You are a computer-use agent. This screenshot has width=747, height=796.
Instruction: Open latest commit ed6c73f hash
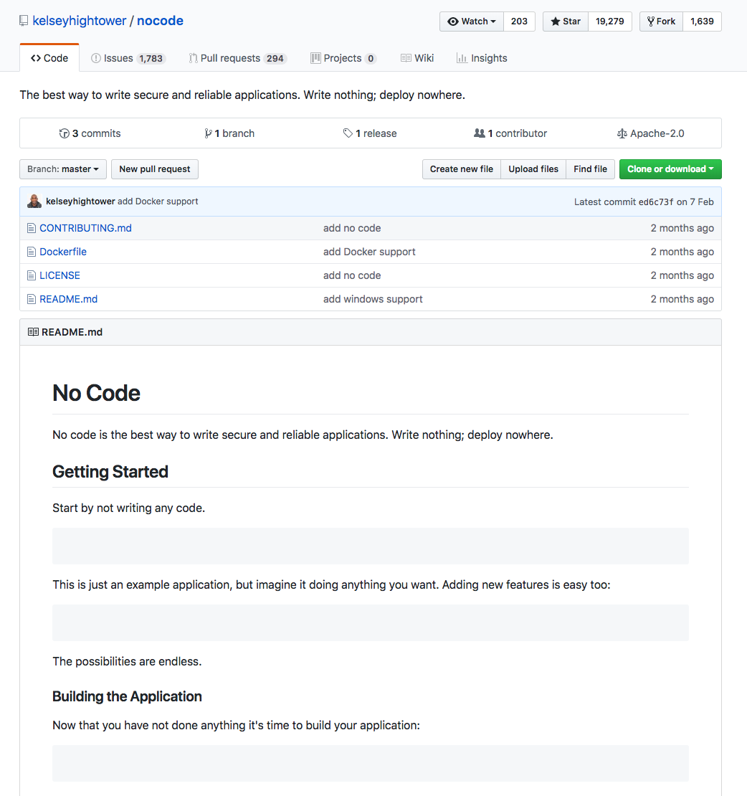[656, 202]
